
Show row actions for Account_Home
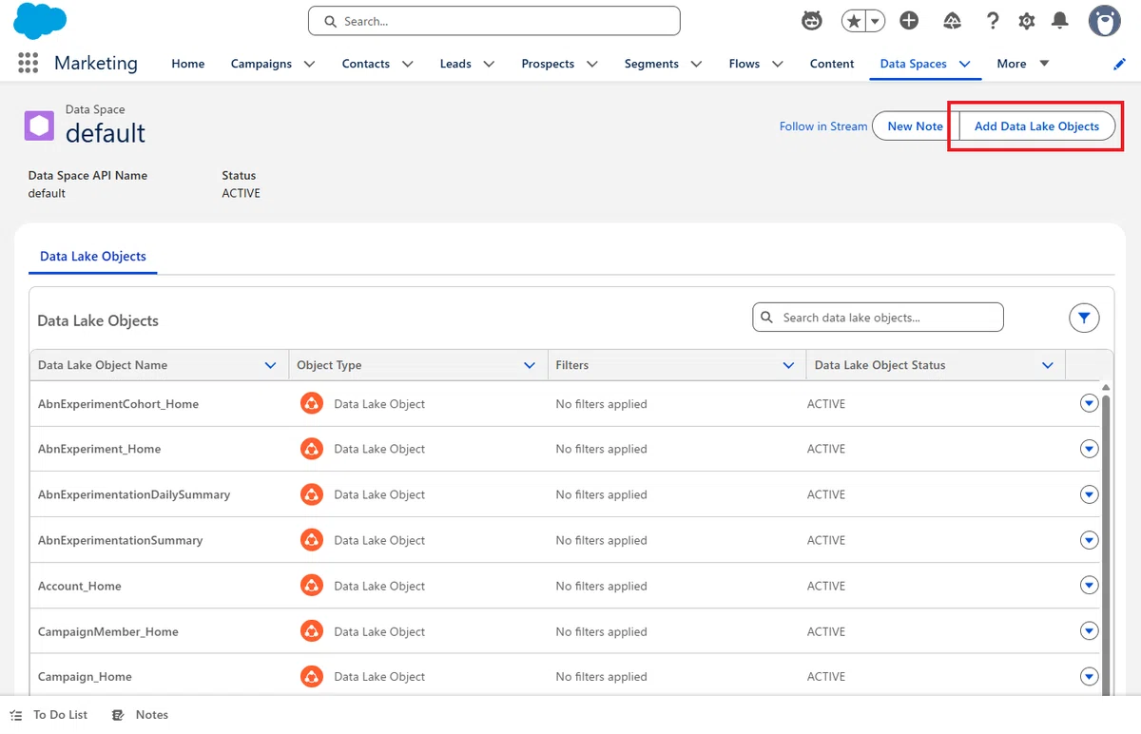1090,586
